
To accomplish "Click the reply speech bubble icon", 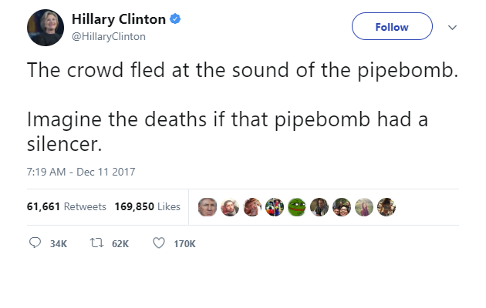I will click(x=34, y=243).
